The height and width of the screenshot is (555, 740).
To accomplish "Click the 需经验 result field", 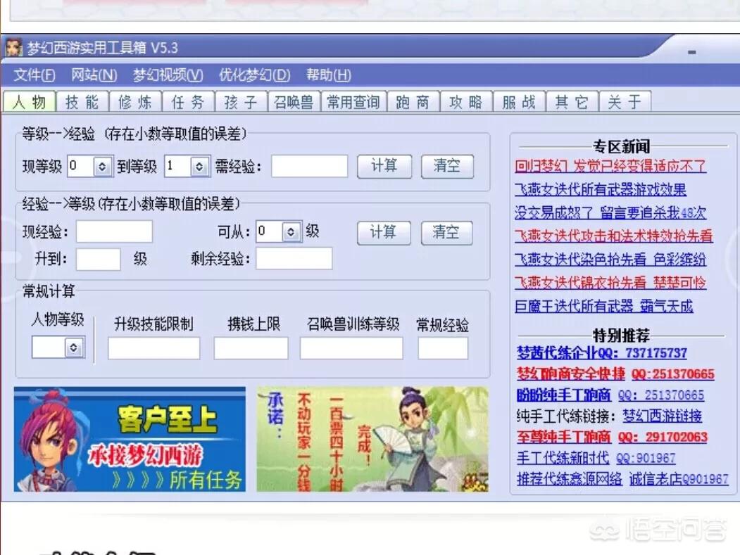I will [310, 166].
